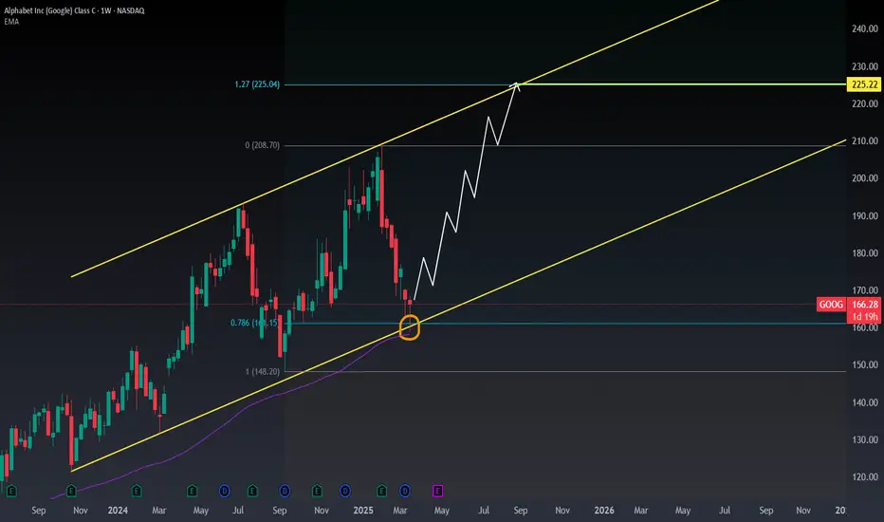Click dividend D marker just before 2025 label
The image size is (884, 522).
tap(345, 491)
